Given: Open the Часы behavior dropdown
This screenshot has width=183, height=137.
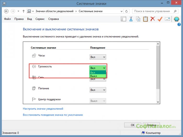Looking at the screenshot, I should pyautogui.click(x=98, y=57).
